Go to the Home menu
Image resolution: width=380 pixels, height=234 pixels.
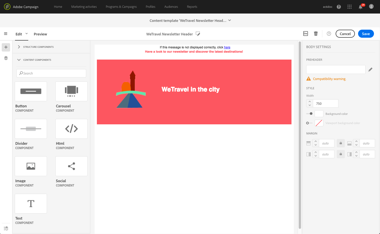(x=58, y=7)
